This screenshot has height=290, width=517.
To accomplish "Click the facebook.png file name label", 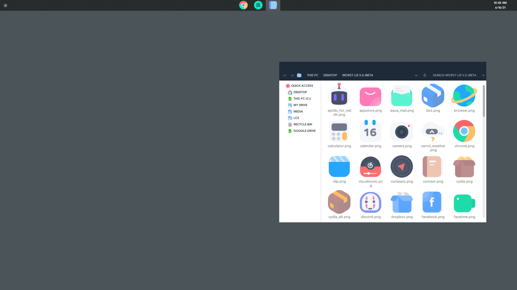I will click(433, 217).
